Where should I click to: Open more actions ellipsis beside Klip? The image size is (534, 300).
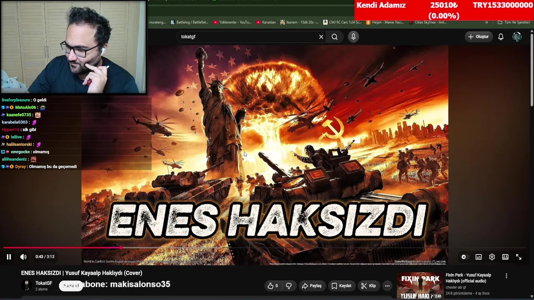[x=387, y=286]
